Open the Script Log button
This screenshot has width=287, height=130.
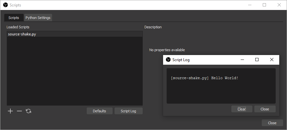tap(128, 111)
